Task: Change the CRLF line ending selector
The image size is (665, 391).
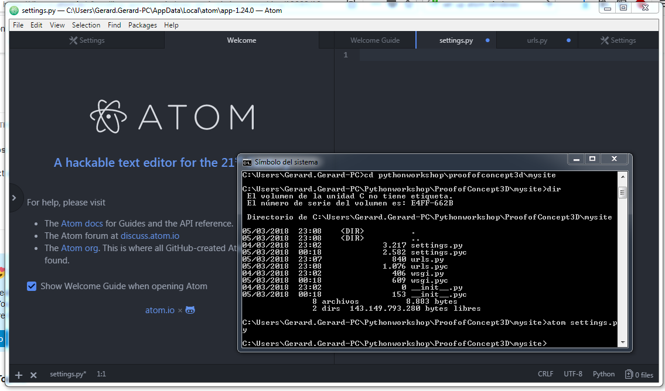Action: pyautogui.click(x=545, y=374)
